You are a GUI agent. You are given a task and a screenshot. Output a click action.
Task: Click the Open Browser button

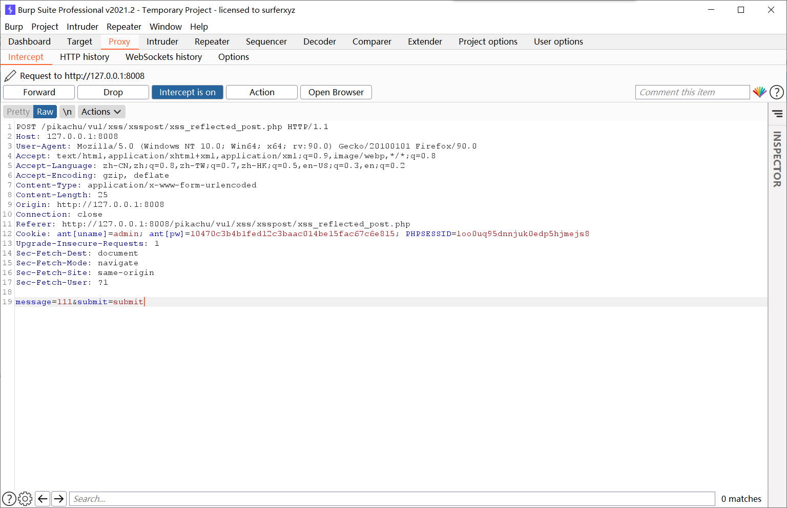click(x=336, y=92)
